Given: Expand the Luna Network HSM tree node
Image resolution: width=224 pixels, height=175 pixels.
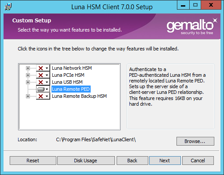Looking at the screenshot, I should click(x=28, y=68).
